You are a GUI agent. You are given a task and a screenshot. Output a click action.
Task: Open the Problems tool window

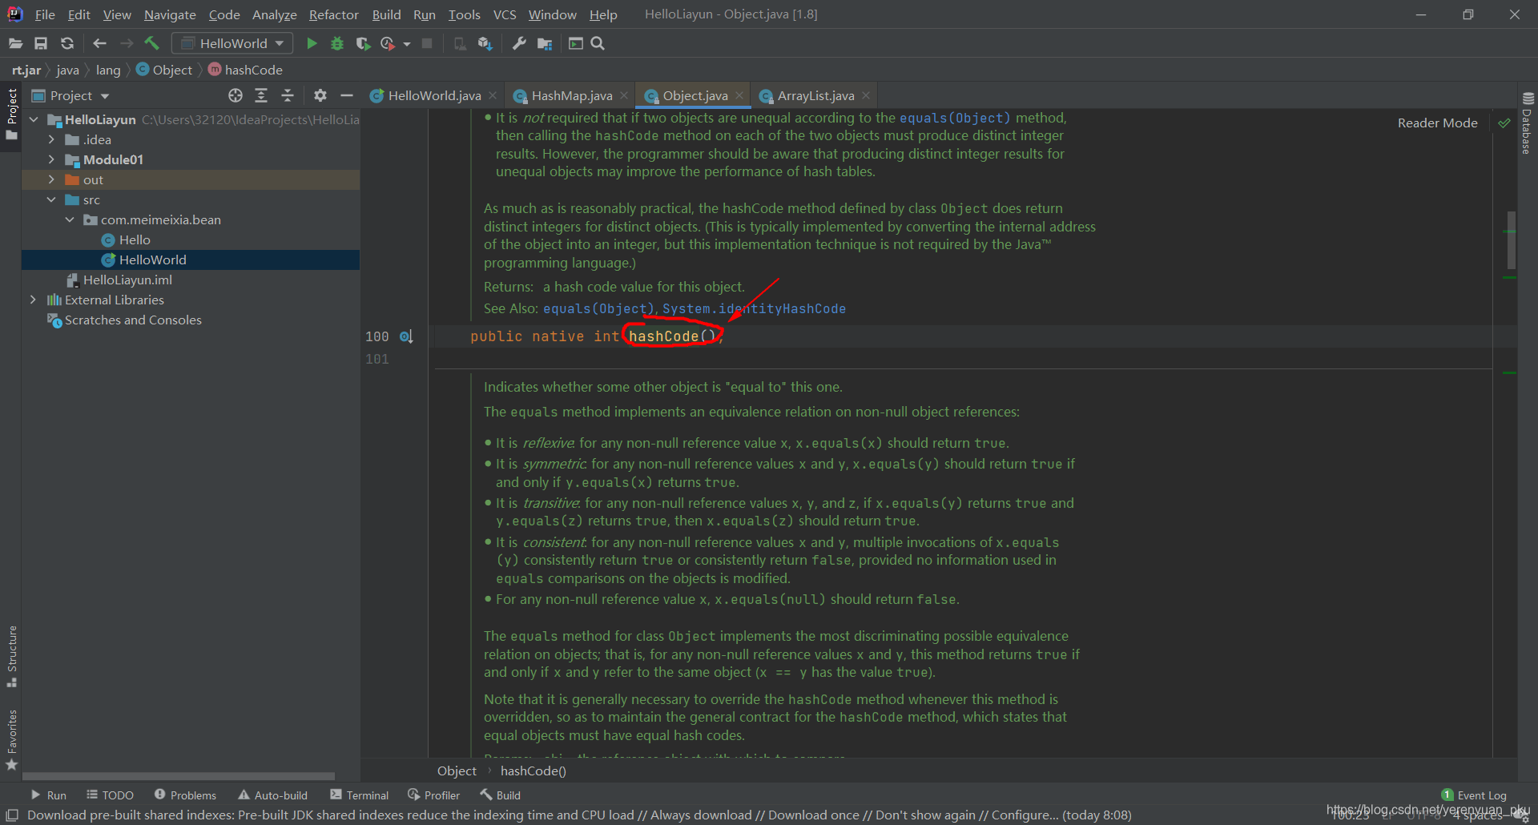pyautogui.click(x=185, y=795)
